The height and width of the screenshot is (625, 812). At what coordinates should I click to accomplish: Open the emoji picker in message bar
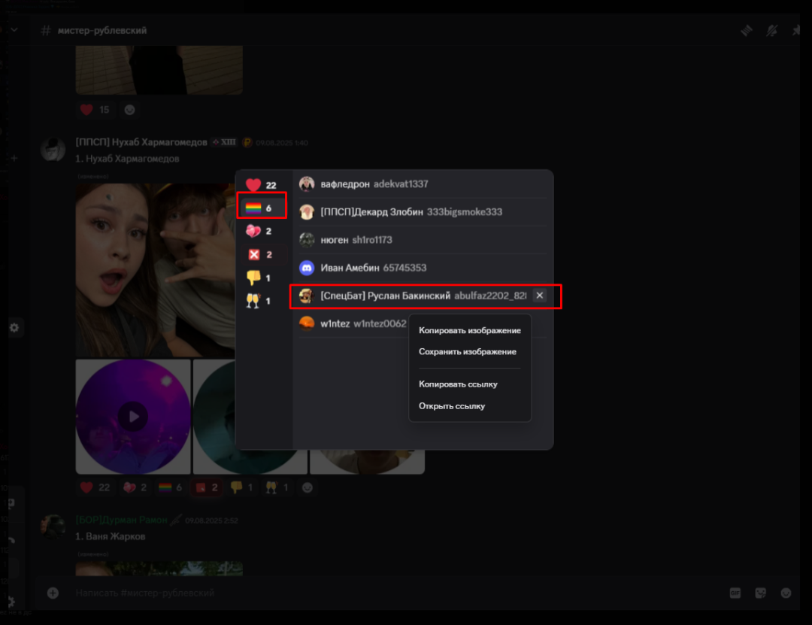pos(786,593)
